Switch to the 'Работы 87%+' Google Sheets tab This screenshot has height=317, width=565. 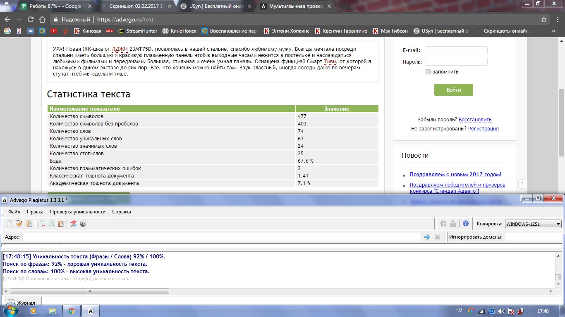55,6
